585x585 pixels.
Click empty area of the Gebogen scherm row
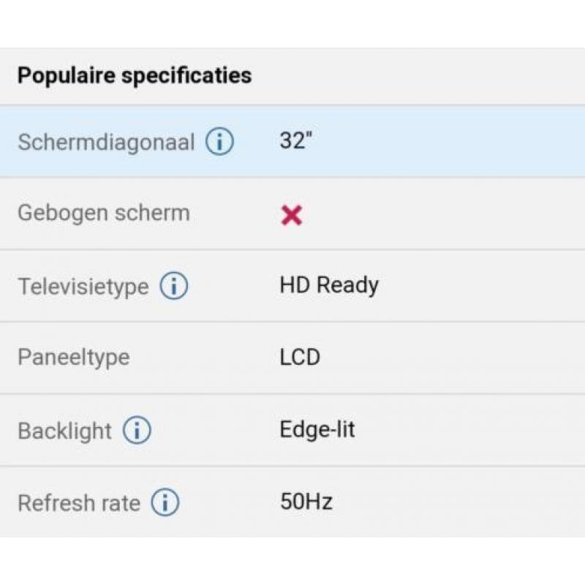[x=448, y=214]
